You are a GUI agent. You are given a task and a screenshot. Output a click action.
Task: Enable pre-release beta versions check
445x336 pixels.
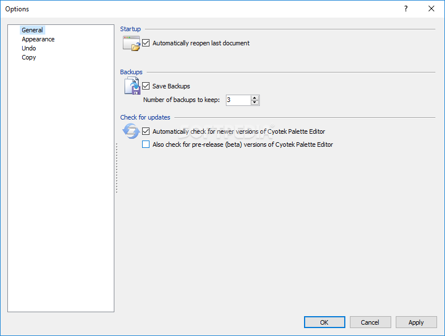[x=146, y=144]
